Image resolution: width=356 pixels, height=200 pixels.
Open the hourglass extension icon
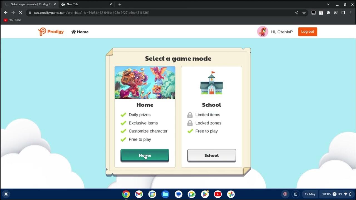(x=321, y=13)
